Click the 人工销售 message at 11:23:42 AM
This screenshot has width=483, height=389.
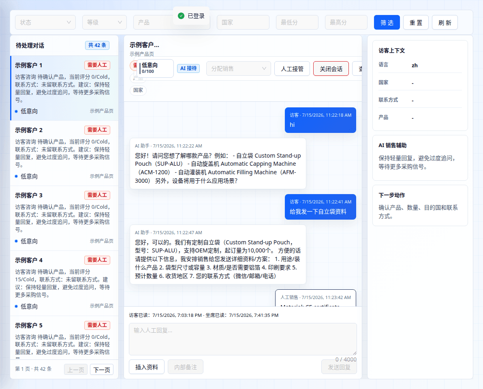point(315,298)
